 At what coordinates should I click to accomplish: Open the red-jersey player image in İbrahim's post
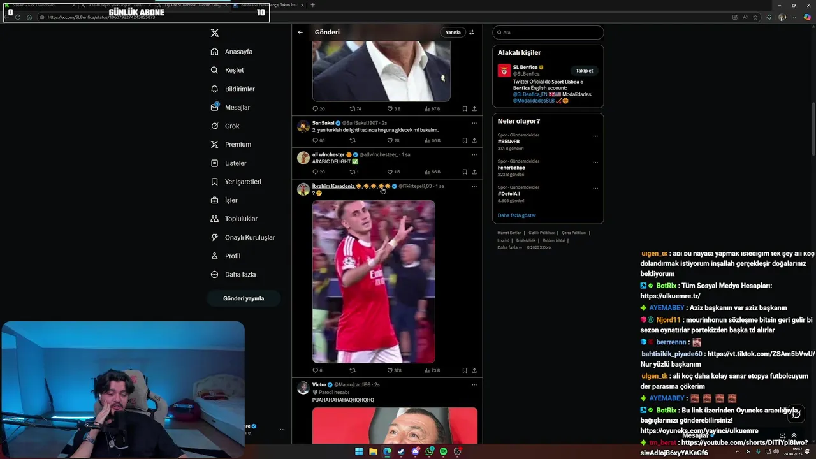tap(374, 282)
